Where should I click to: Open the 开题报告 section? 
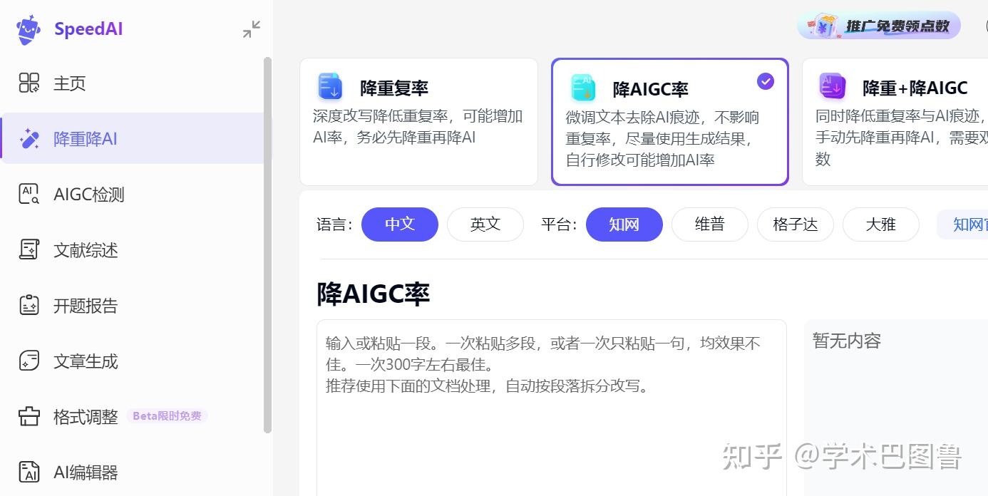(132, 305)
